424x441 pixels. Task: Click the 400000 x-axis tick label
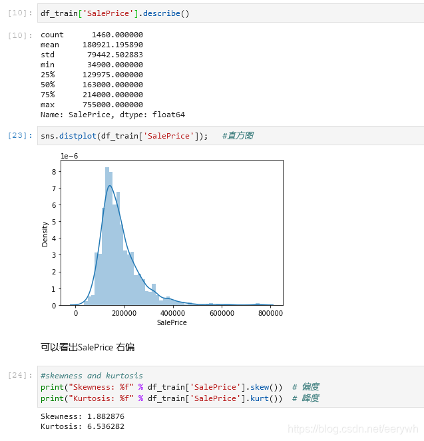[173, 313]
